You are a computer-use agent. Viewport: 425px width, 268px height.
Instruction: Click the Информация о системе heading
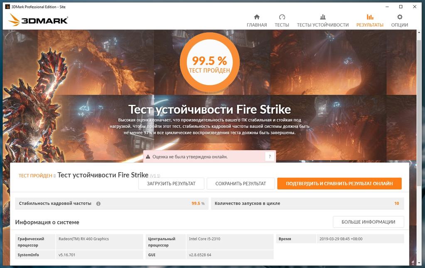(47, 222)
